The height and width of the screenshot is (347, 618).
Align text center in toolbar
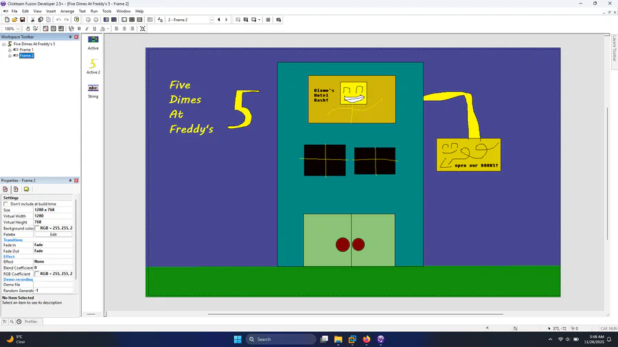pos(124,29)
